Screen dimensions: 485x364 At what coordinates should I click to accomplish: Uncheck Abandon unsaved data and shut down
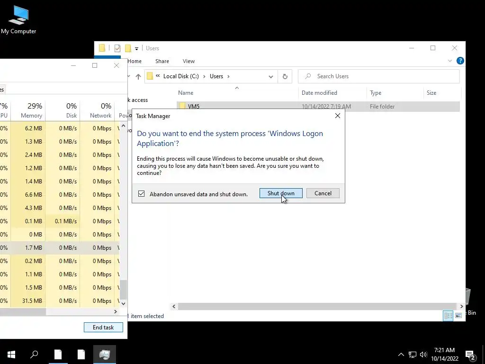tap(141, 194)
